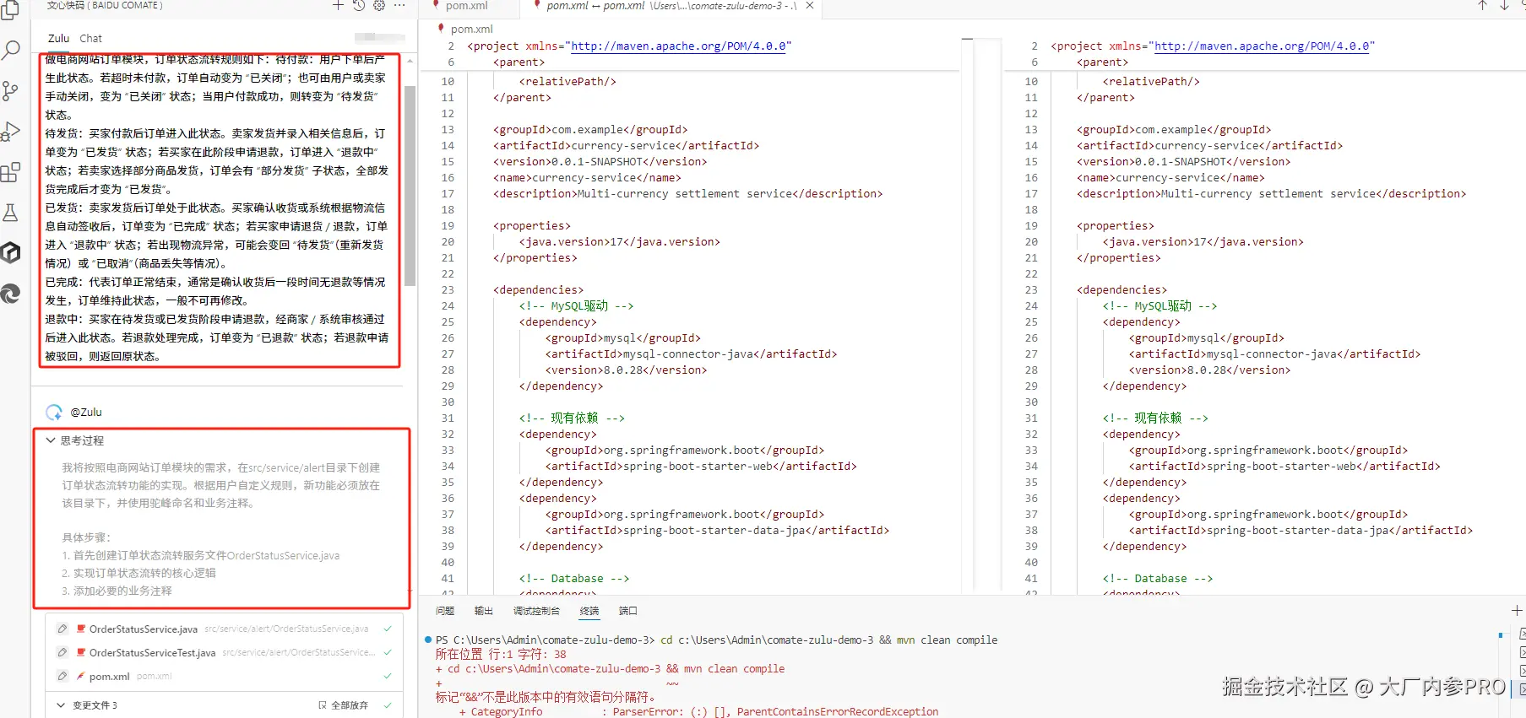Add new terminal with plus icon
The width and height of the screenshot is (1526, 718).
[x=1517, y=610]
